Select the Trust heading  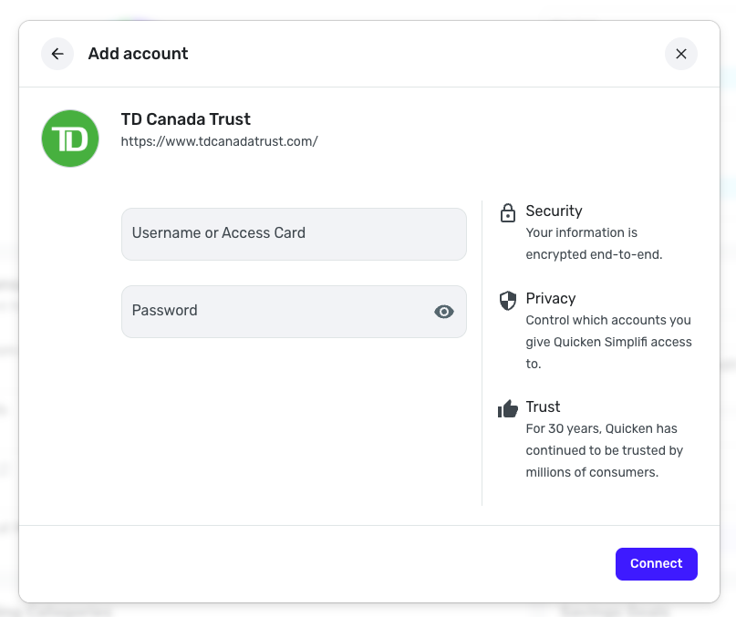coord(543,406)
